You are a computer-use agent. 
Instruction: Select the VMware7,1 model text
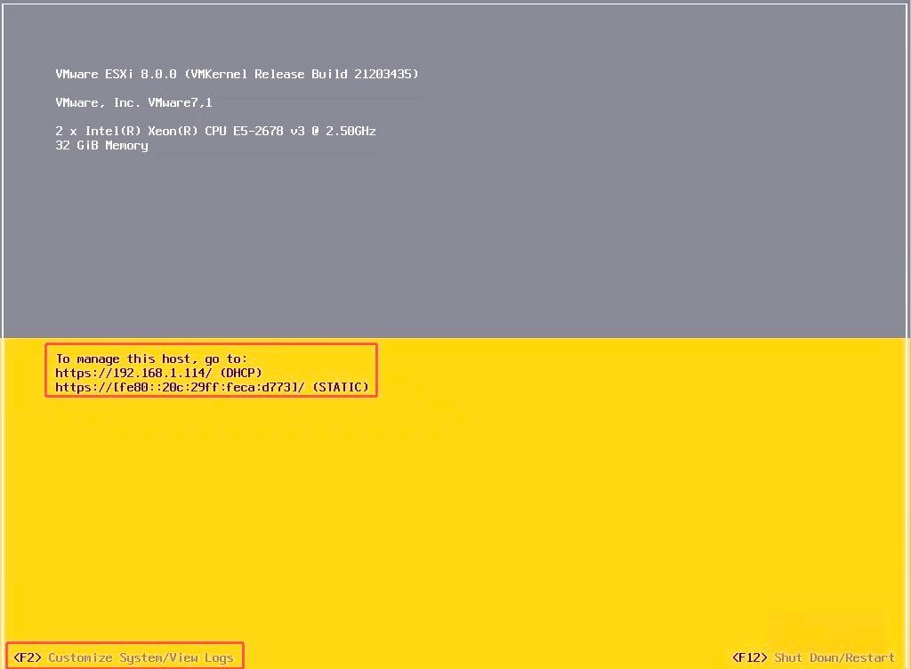pyautogui.click(x=180, y=103)
